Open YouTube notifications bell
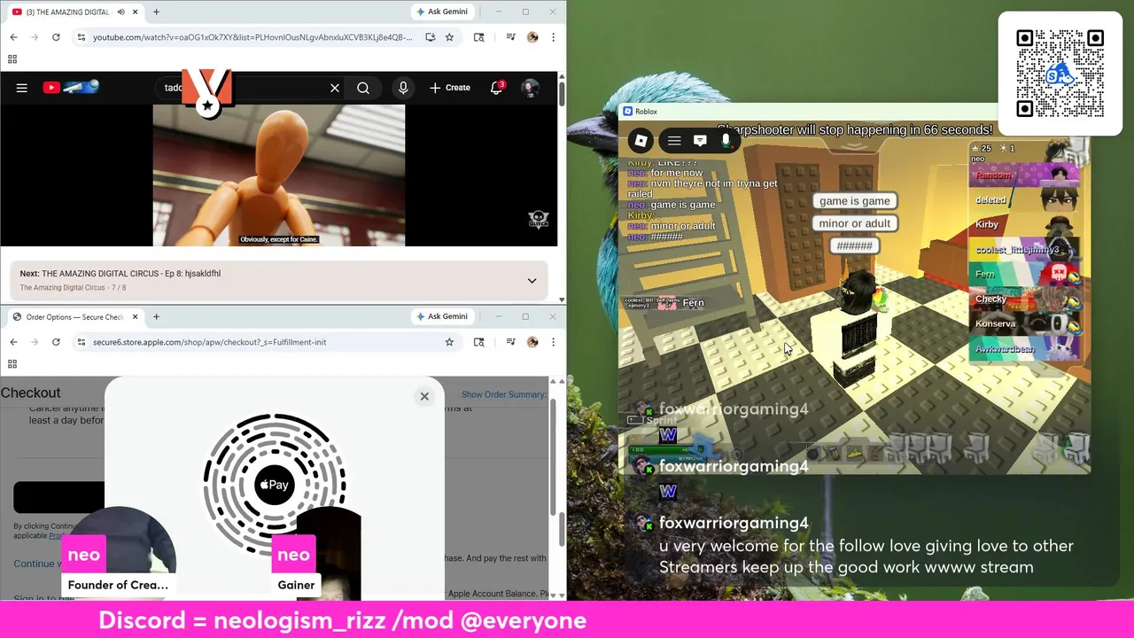 (x=496, y=88)
